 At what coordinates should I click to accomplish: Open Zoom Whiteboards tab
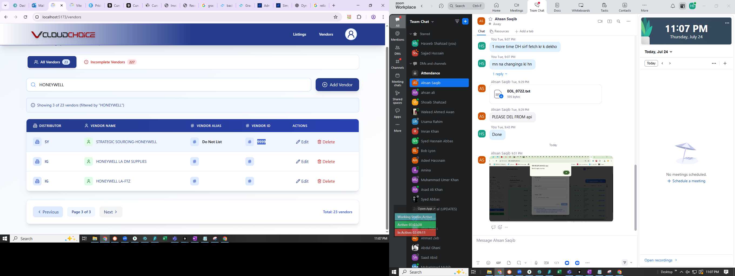click(x=581, y=7)
